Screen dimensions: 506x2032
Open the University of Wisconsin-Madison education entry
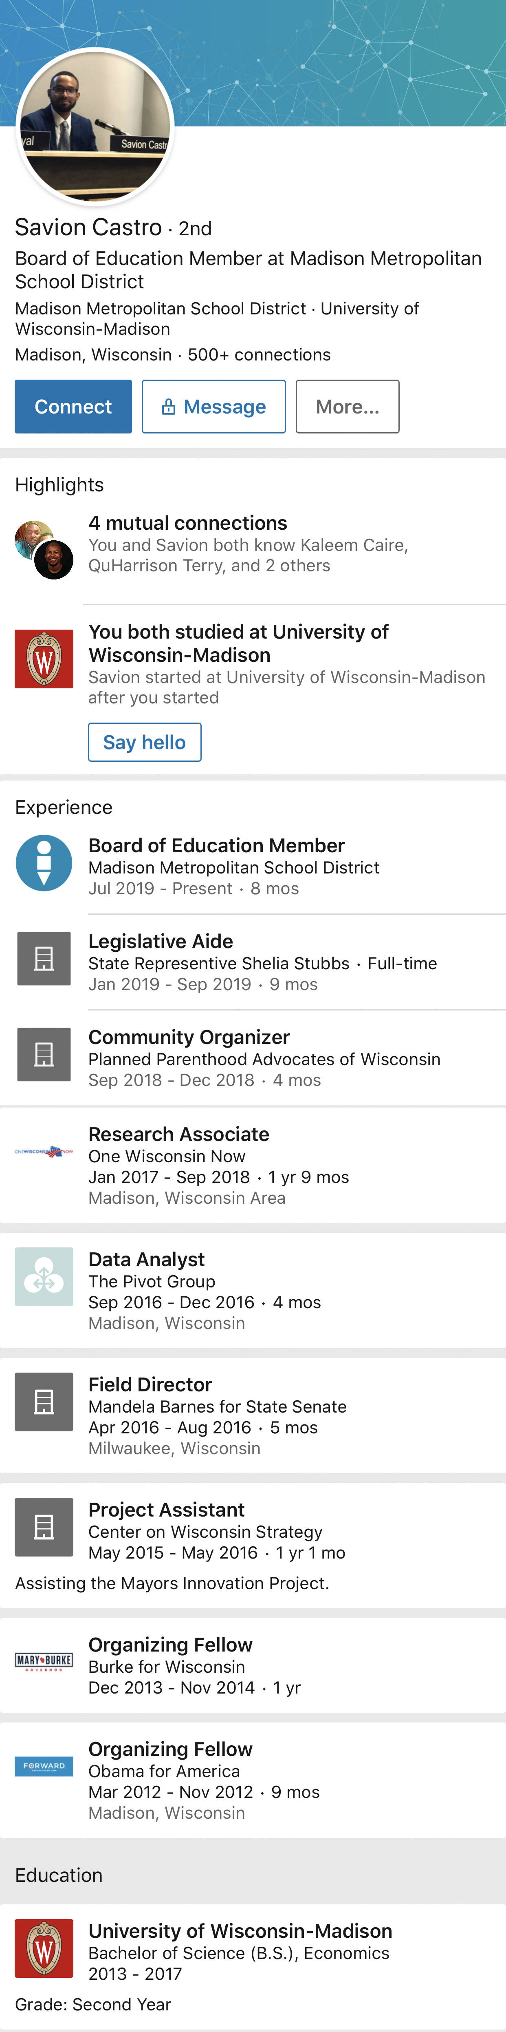[253, 1966]
